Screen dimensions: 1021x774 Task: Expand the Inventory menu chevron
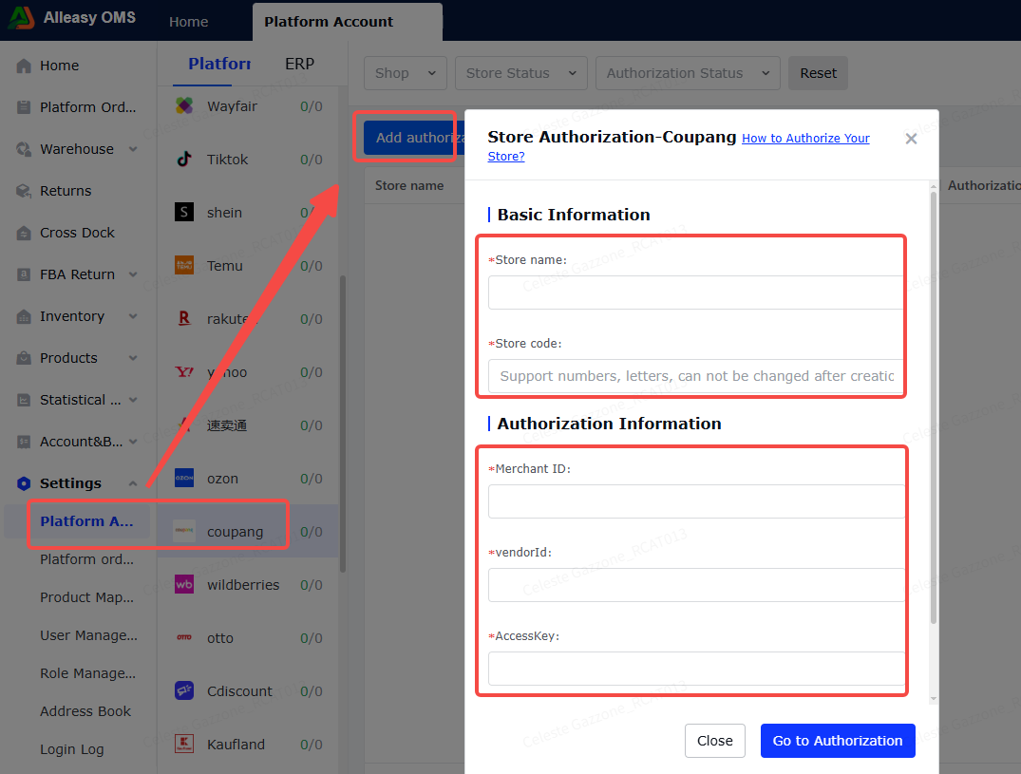pos(133,316)
